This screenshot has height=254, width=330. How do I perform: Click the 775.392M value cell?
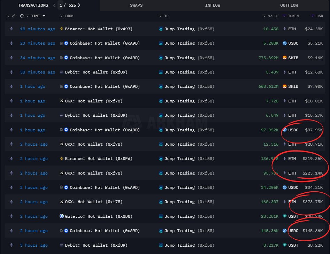(268, 58)
